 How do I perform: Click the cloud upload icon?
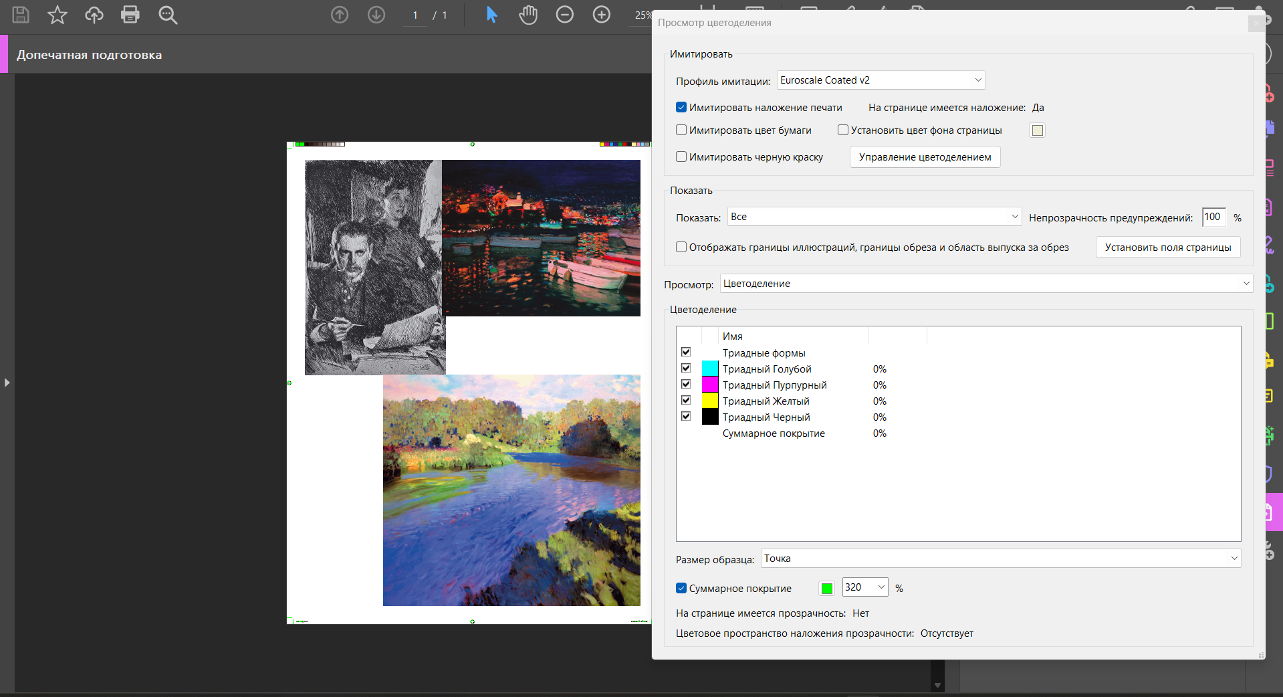(94, 15)
